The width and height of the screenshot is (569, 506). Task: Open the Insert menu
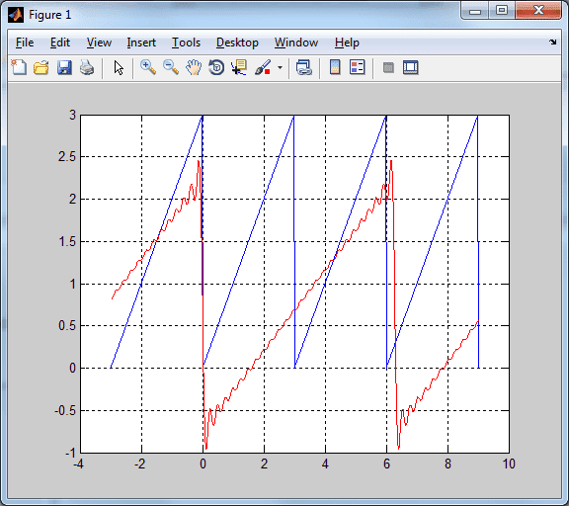click(141, 42)
